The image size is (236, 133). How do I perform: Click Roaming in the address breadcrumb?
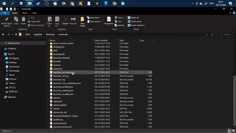pos(50,34)
